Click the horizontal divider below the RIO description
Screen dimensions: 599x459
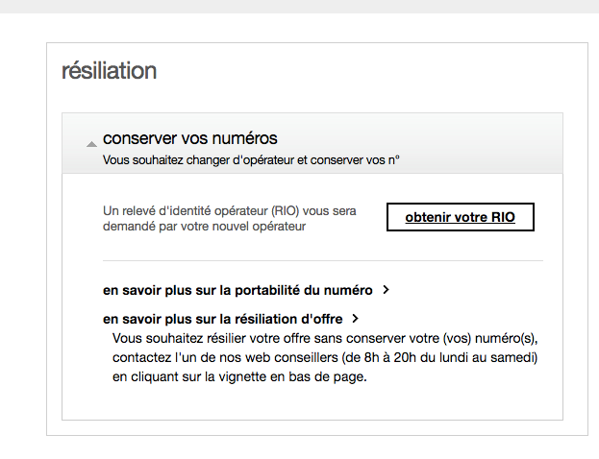click(322, 260)
